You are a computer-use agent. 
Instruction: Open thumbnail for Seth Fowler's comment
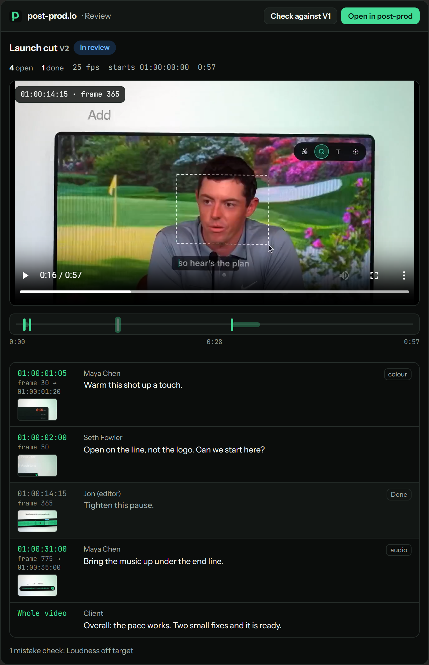click(x=37, y=466)
